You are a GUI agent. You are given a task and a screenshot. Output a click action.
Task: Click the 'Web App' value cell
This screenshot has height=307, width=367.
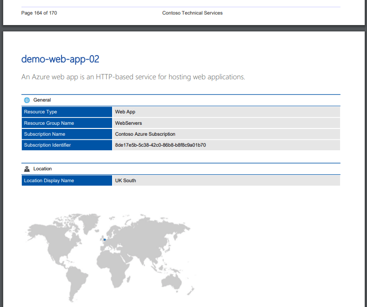click(x=226, y=112)
